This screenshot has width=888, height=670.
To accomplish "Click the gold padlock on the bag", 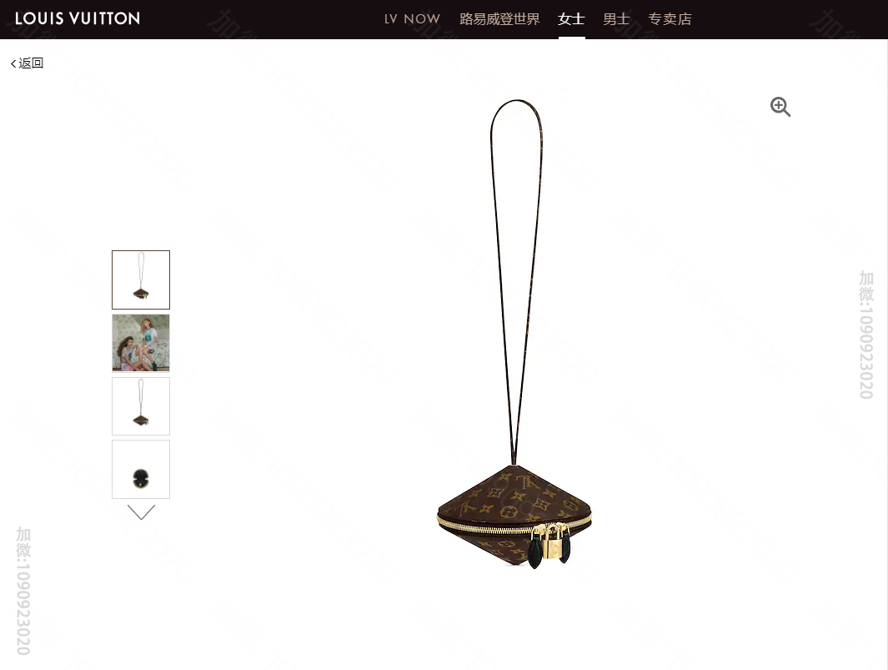I will click(552, 542).
